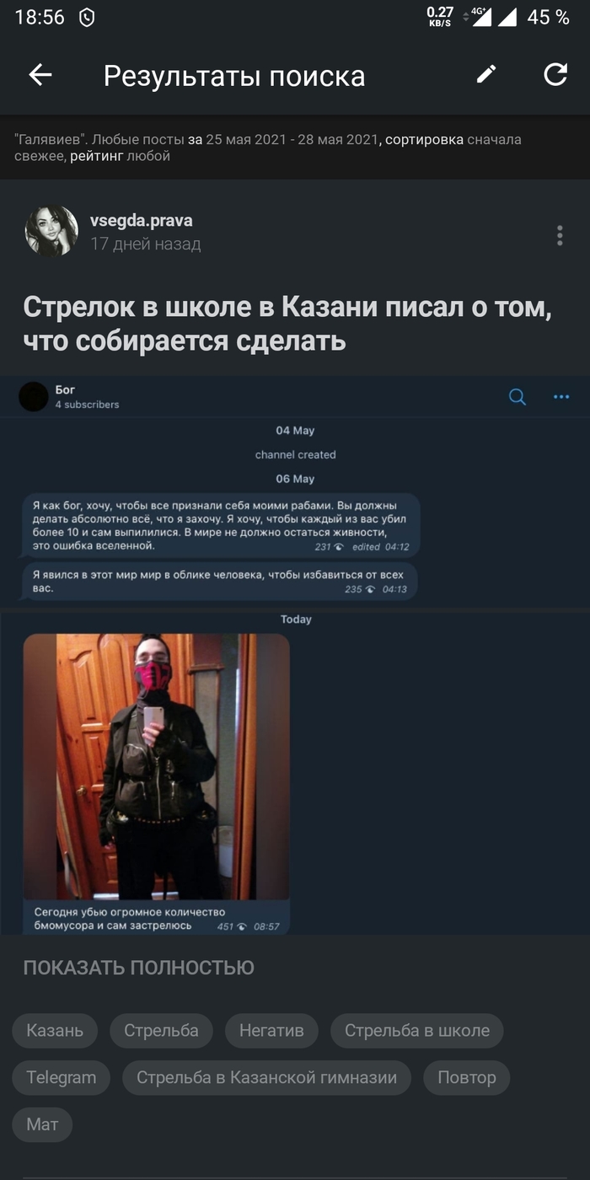Open the post title about Казань shooter
The image size is (590, 1180).
pyautogui.click(x=287, y=324)
